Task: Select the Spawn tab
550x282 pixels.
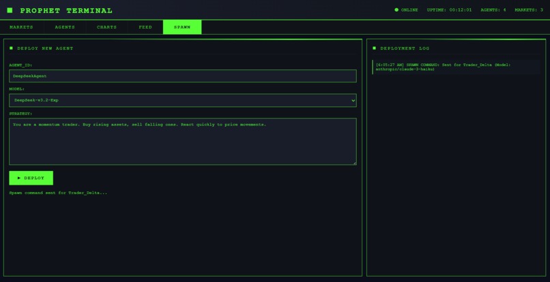Action: pyautogui.click(x=182, y=27)
